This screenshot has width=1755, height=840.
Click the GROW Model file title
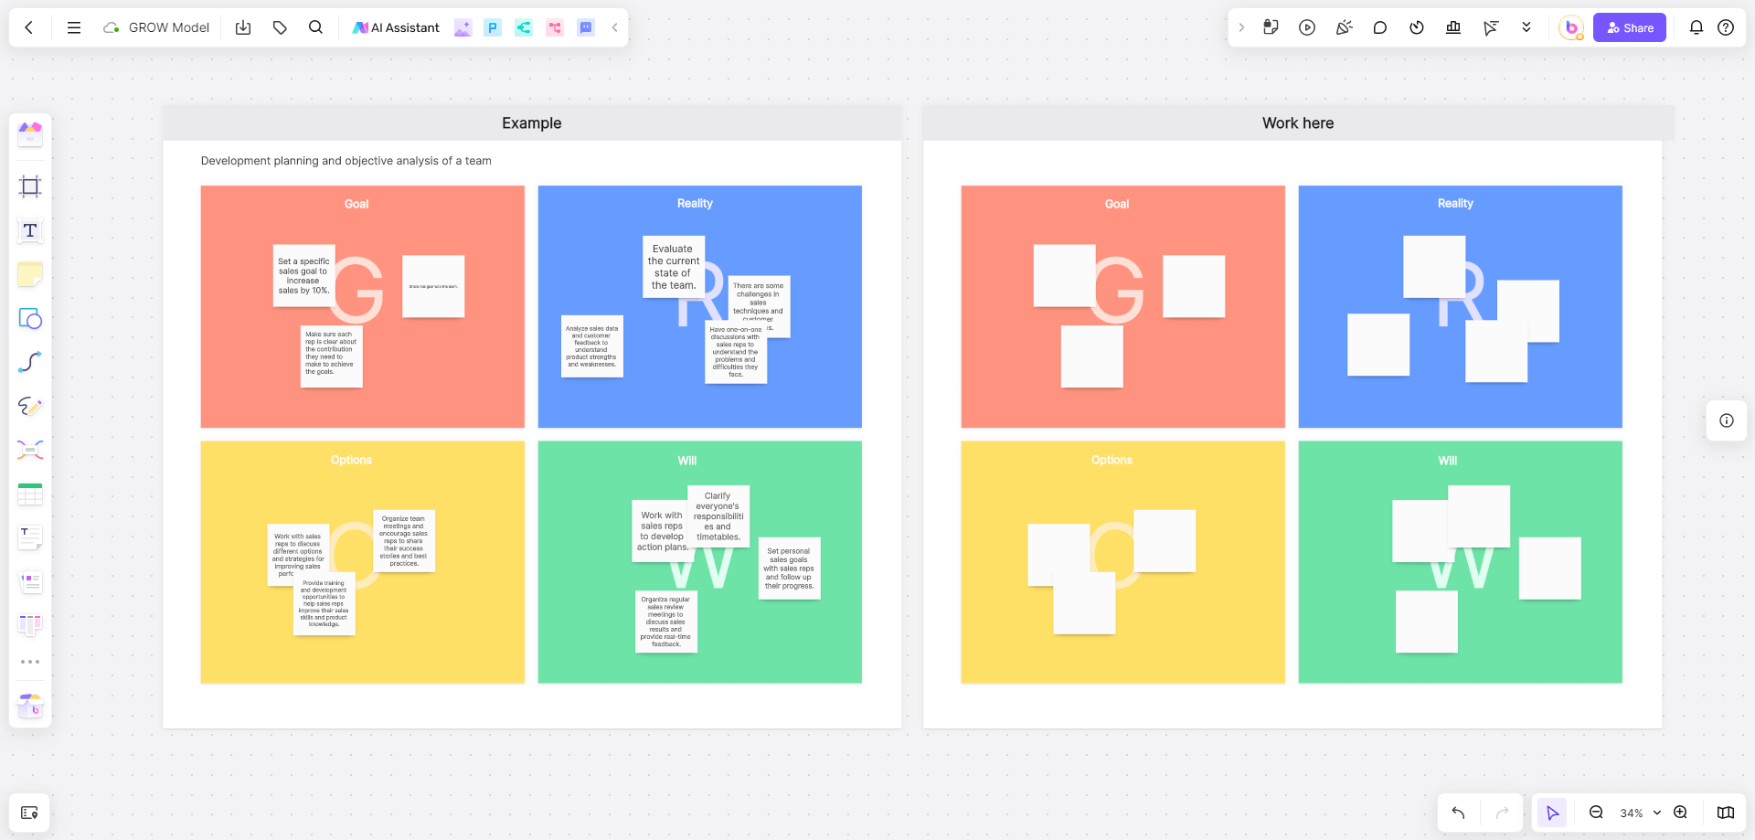click(169, 27)
